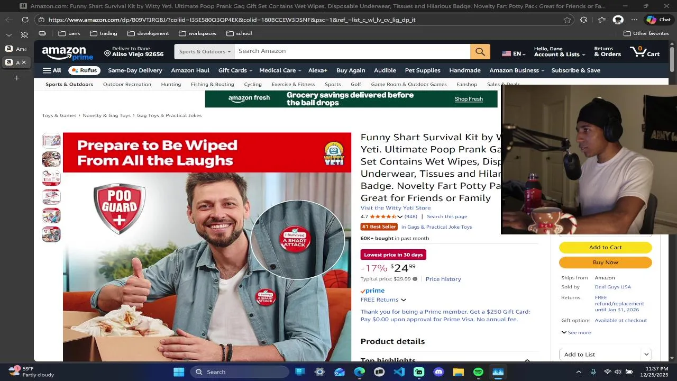View site information lock icon
This screenshot has height=381, width=677.
41,20
